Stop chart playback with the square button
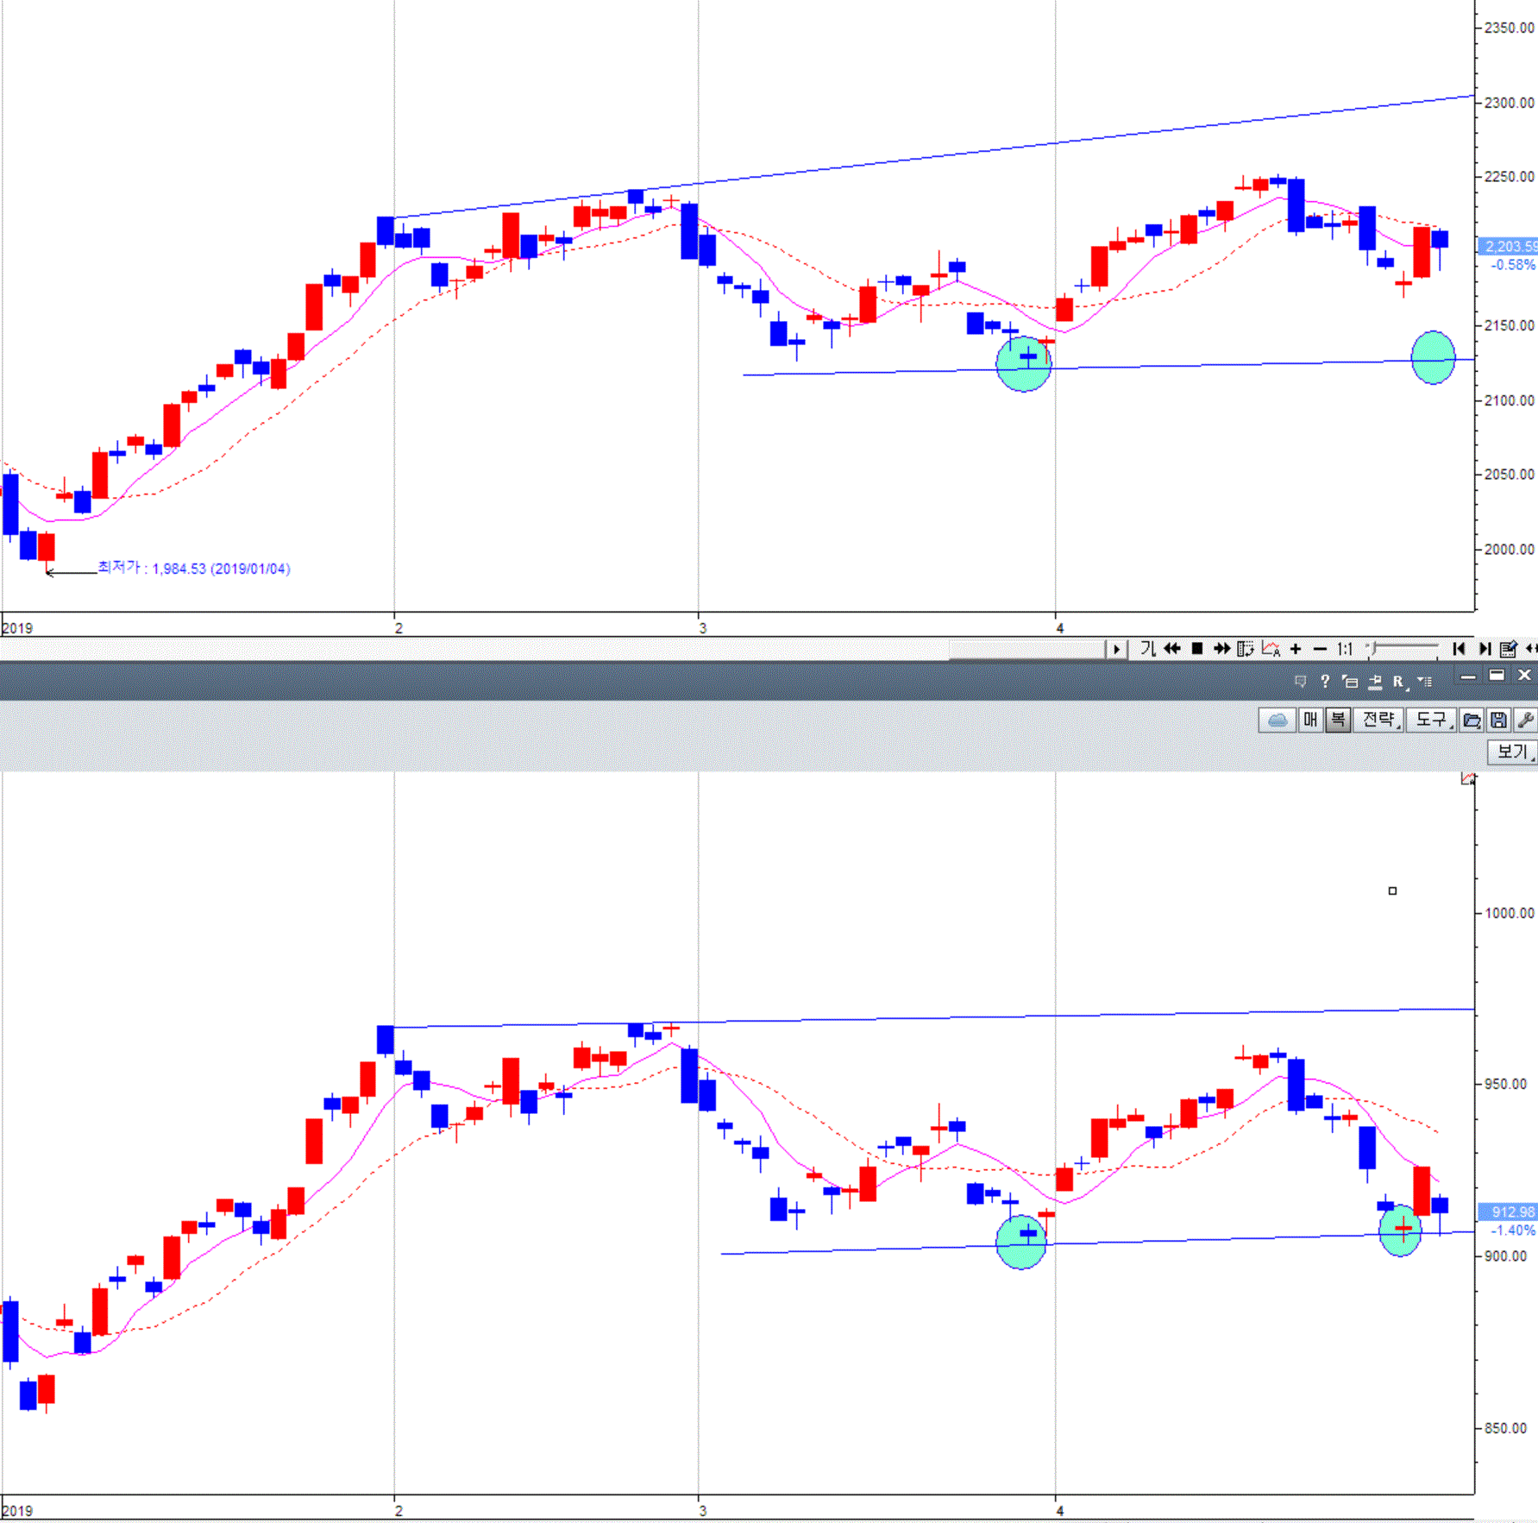This screenshot has height=1523, width=1538. [1197, 649]
